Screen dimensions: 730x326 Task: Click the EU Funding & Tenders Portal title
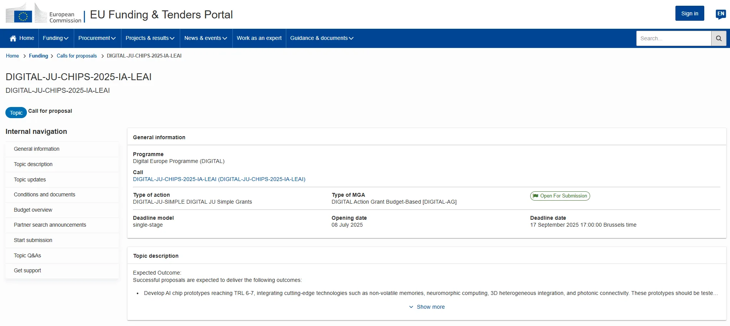[x=161, y=15]
